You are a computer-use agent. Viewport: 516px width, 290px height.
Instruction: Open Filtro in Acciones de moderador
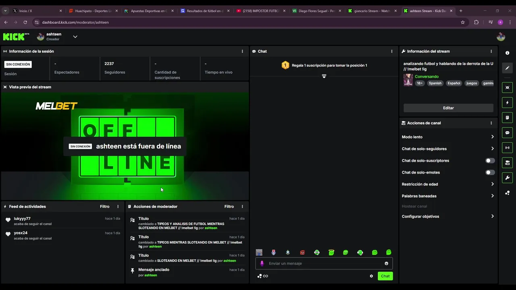point(229,206)
